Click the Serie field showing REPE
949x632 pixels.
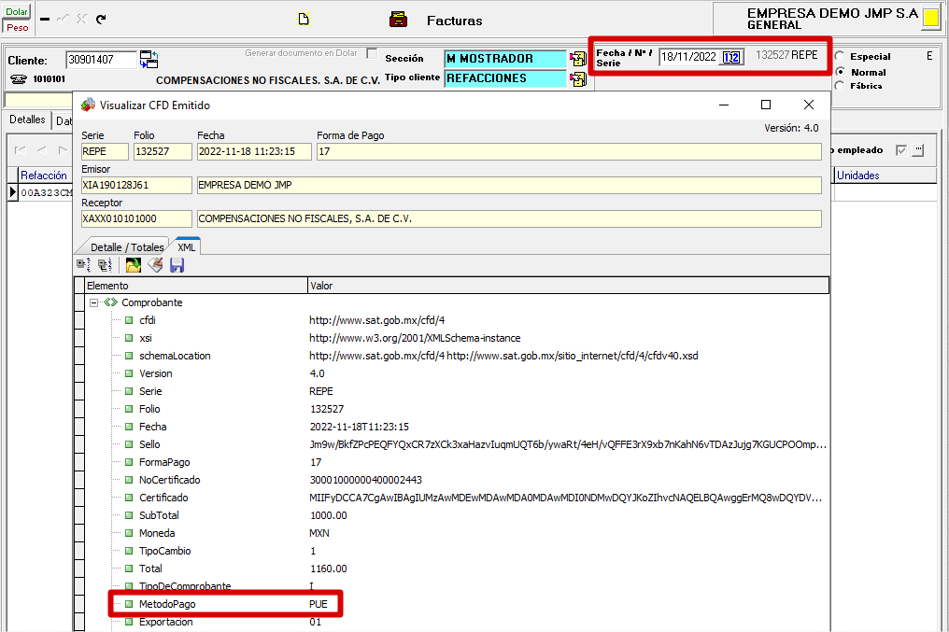click(105, 152)
